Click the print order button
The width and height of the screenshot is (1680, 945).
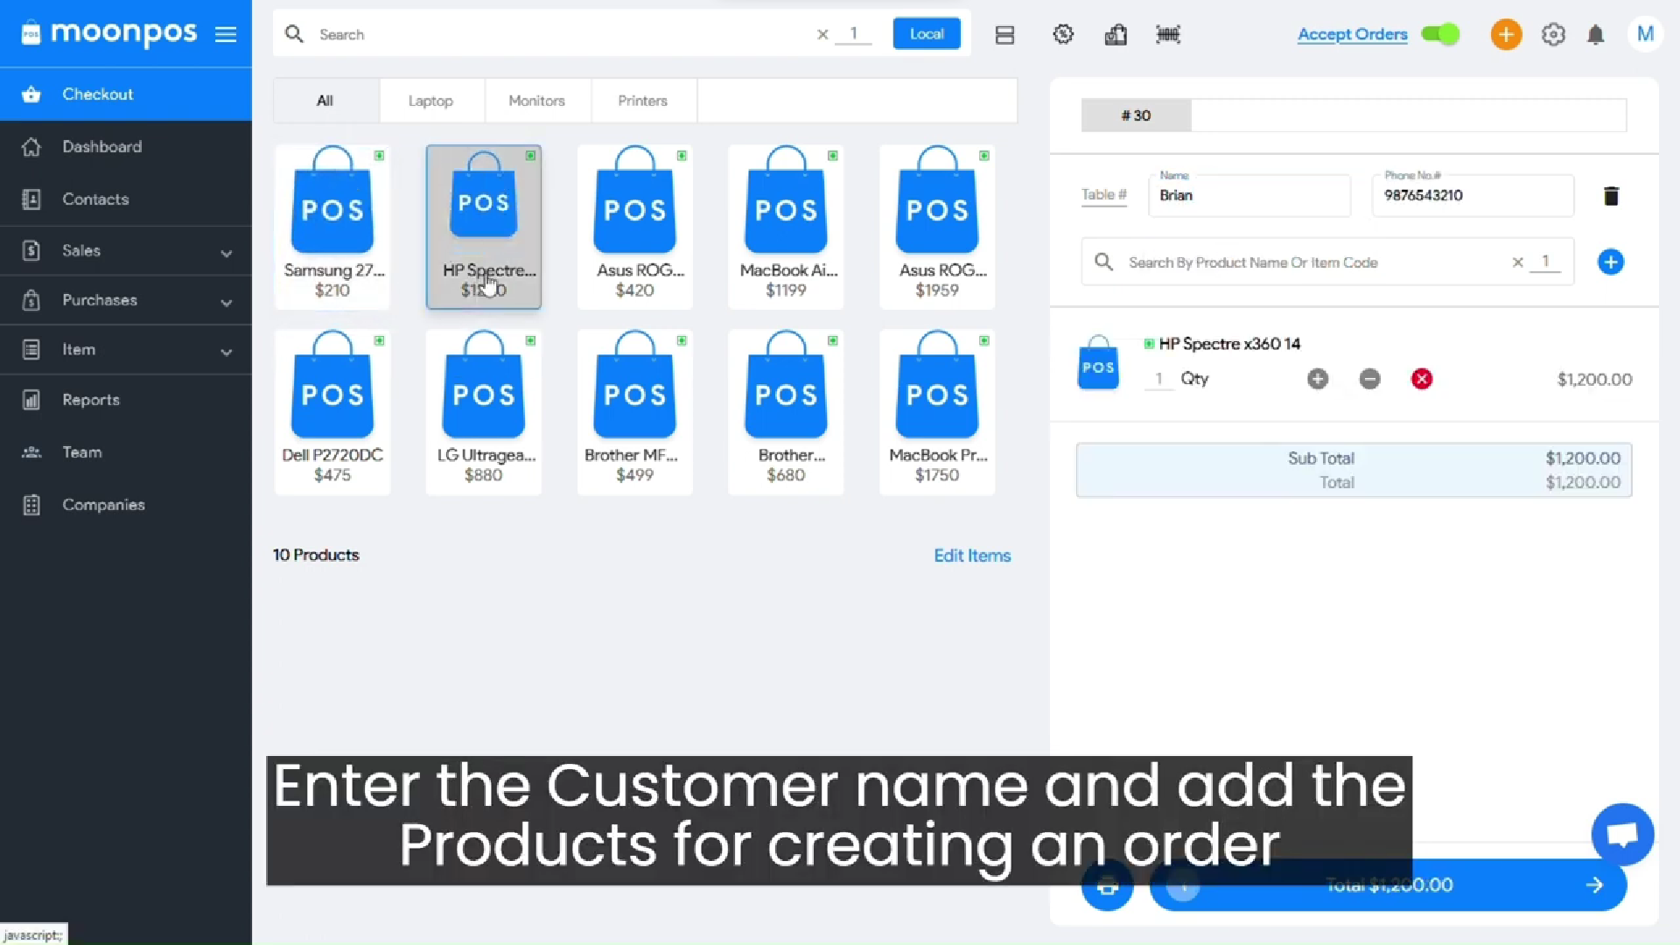pos(1108,885)
